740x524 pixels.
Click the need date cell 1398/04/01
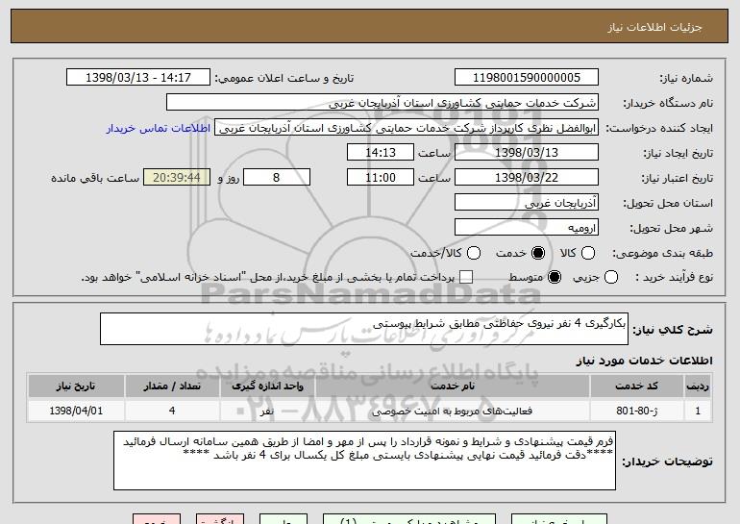[x=76, y=411]
